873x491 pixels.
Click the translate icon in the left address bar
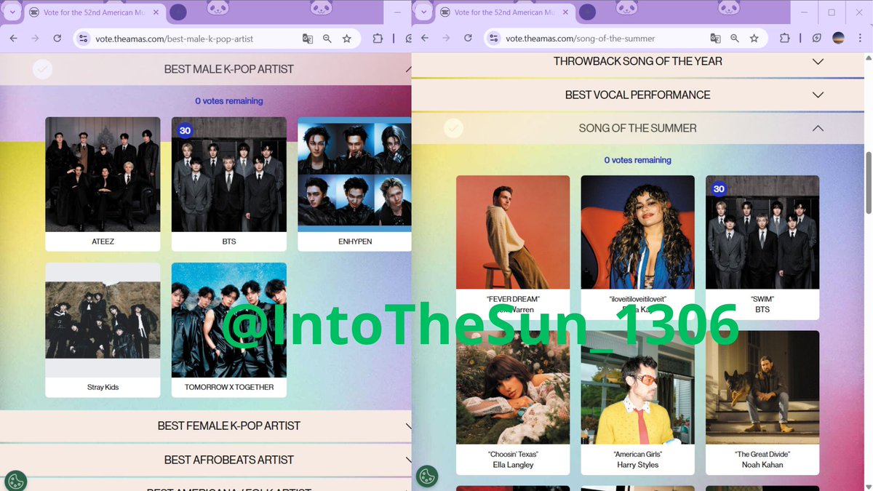coord(308,39)
